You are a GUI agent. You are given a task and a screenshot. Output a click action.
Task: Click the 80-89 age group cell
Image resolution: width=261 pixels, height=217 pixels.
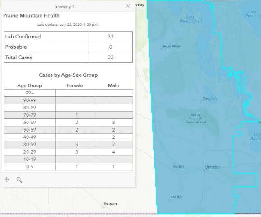click(x=30, y=108)
